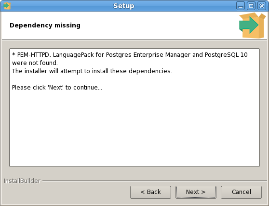This screenshot has height=206, width=269.
Task: Click the 'installer will attempt to install' line
Action: click(x=92, y=71)
